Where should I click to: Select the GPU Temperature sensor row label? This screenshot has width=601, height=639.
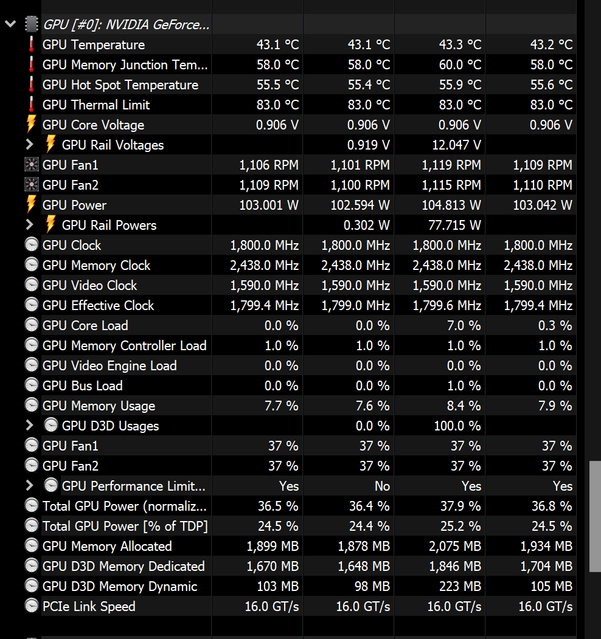[x=94, y=45]
